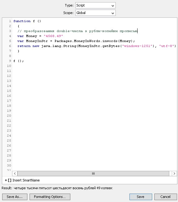Click the Insert SmartName link text

tap(26, 180)
